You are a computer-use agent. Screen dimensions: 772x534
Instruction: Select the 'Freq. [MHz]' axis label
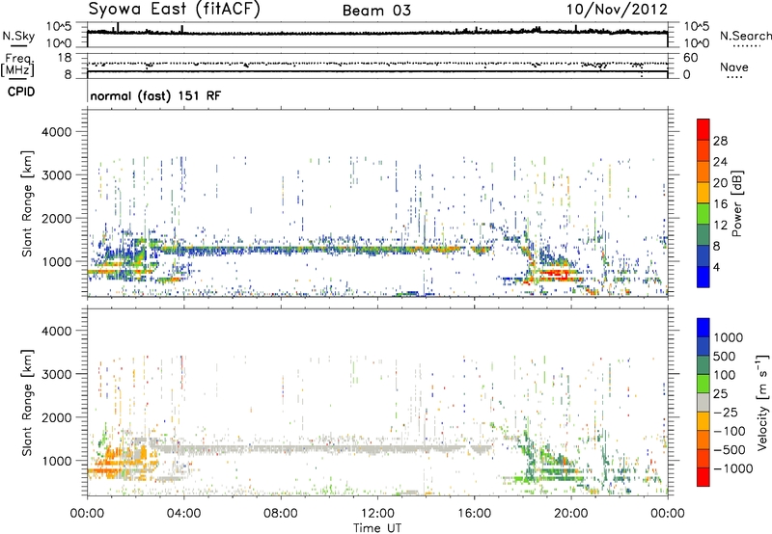[17, 65]
